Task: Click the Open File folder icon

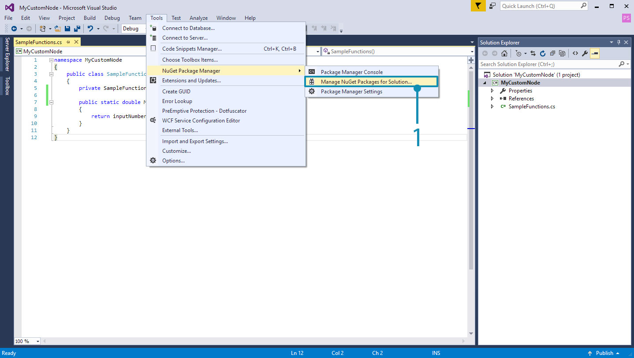Action: tap(57, 29)
